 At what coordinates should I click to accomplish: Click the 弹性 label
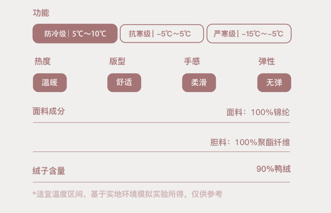[266, 62]
